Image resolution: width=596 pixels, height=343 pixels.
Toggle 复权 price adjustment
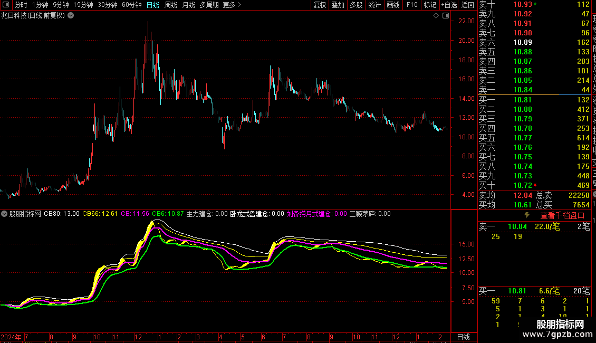point(320,5)
